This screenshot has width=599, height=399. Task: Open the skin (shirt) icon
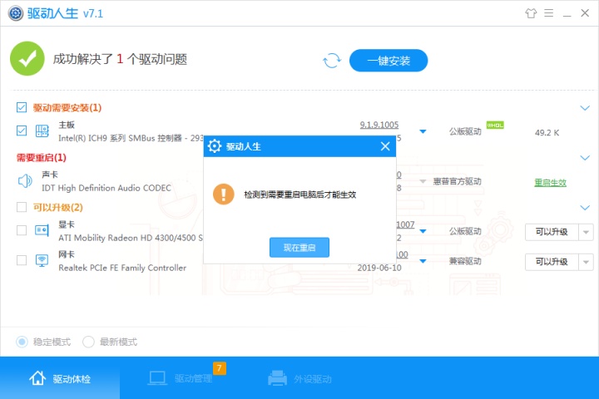[x=531, y=13]
